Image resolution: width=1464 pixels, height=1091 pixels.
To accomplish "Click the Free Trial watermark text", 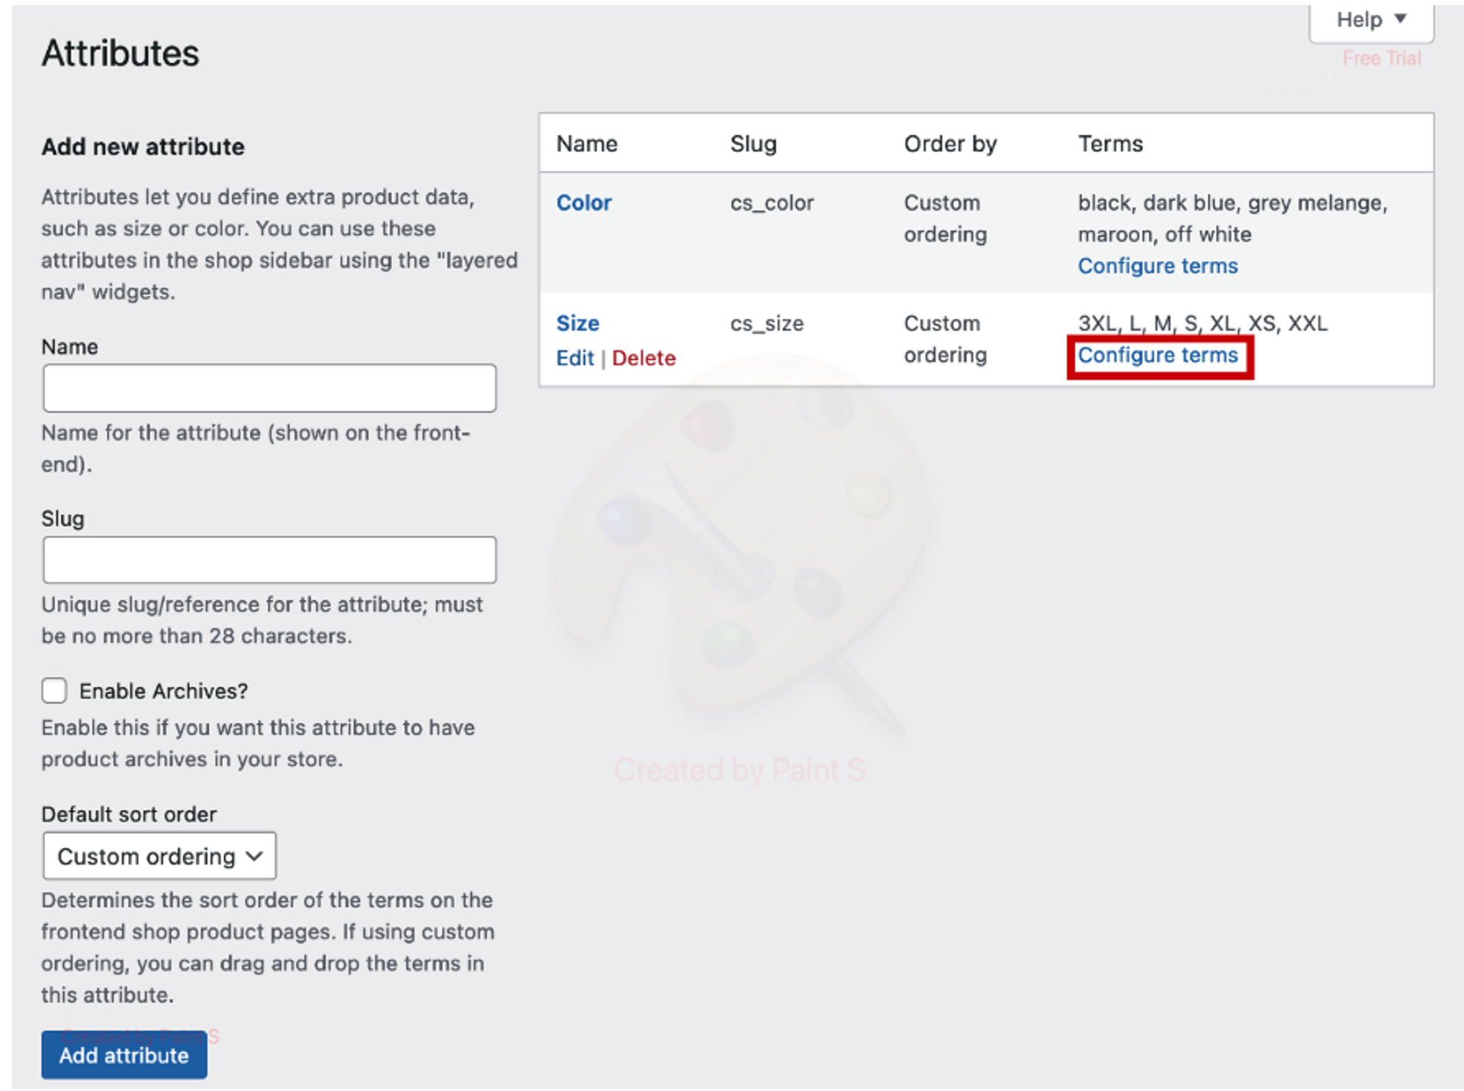I will pyautogui.click(x=1381, y=59).
